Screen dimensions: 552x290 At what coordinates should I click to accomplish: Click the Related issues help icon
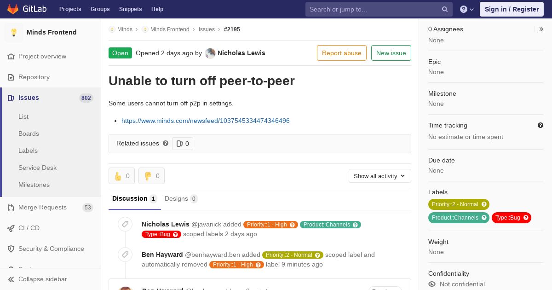point(166,143)
